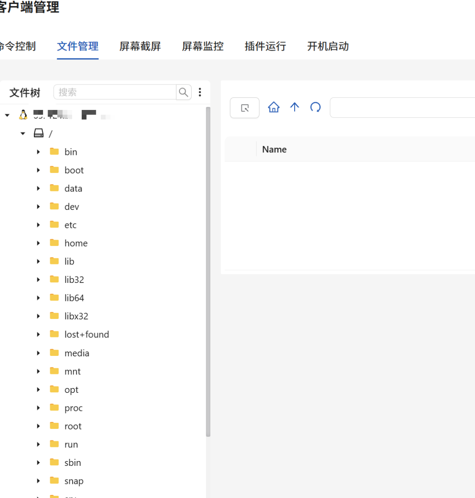Click the Linux penguin host icon
Image resolution: width=475 pixels, height=498 pixels.
[23, 115]
